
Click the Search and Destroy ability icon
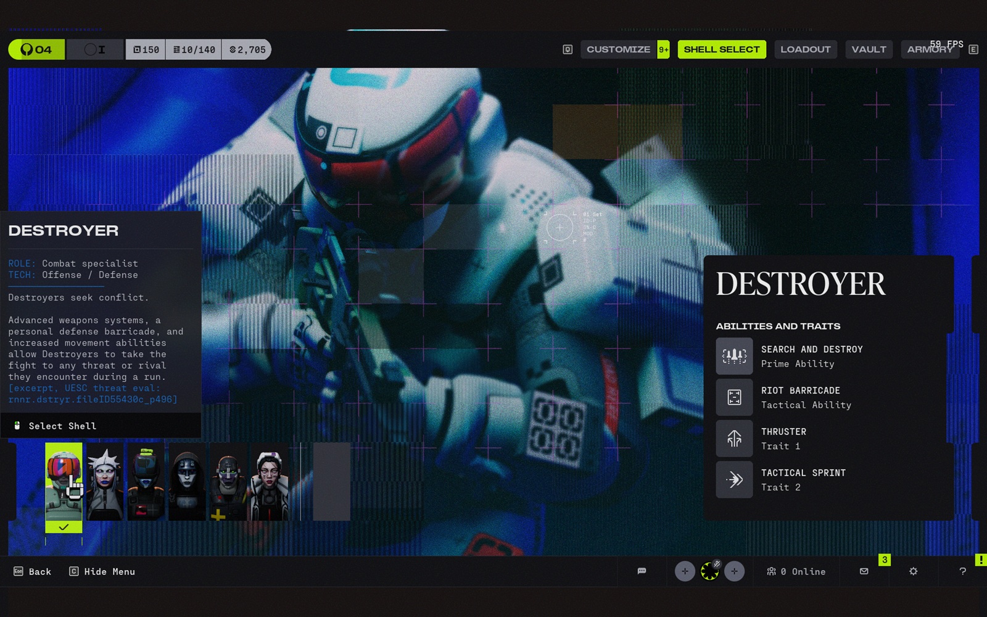click(734, 356)
